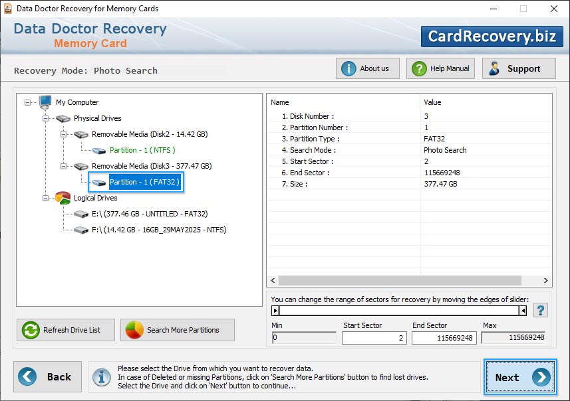Click the '5. Start Sector :' row
This screenshot has height=401, width=570.
pos(409,161)
